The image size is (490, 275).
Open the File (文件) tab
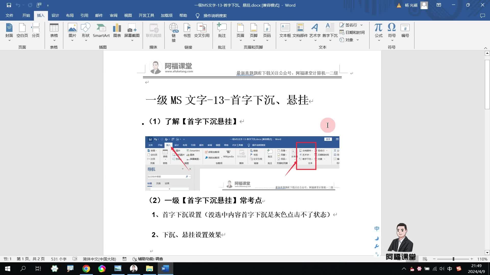click(9, 16)
